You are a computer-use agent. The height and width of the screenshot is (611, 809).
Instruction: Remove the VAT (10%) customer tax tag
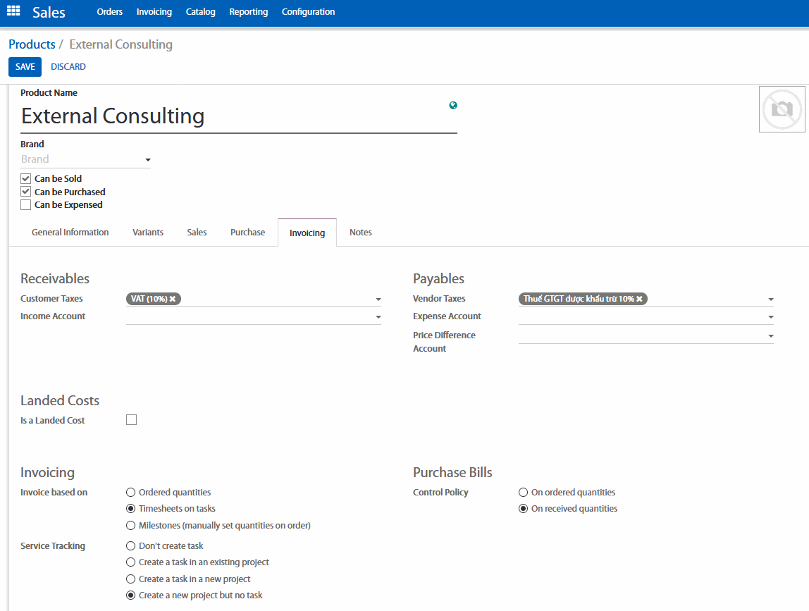click(x=173, y=299)
